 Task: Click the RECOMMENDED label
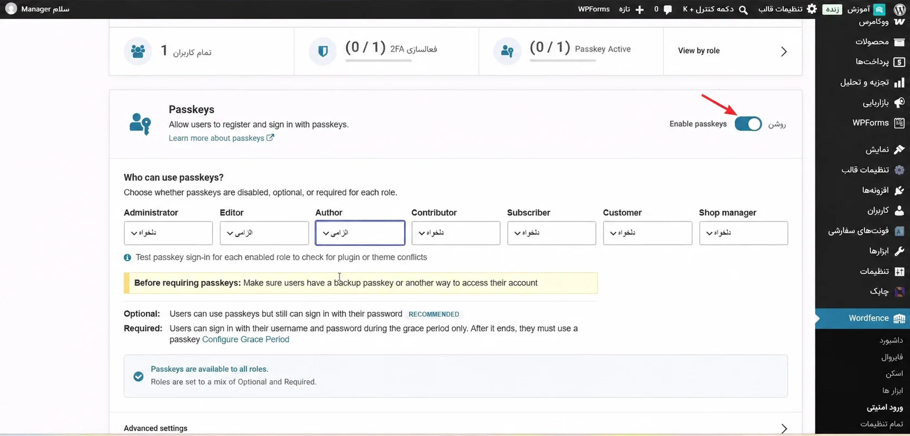click(x=434, y=314)
